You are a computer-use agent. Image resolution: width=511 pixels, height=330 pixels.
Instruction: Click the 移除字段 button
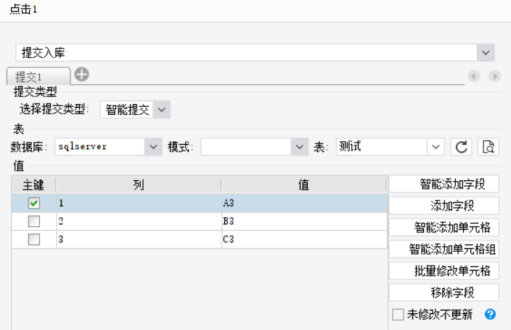coord(443,292)
